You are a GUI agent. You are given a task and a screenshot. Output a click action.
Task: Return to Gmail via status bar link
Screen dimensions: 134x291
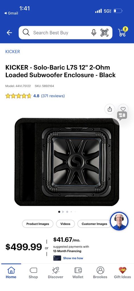[x=11, y=13]
